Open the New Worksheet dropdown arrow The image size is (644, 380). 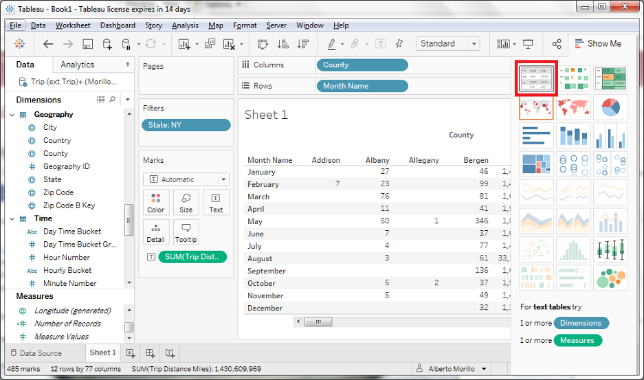click(197, 45)
